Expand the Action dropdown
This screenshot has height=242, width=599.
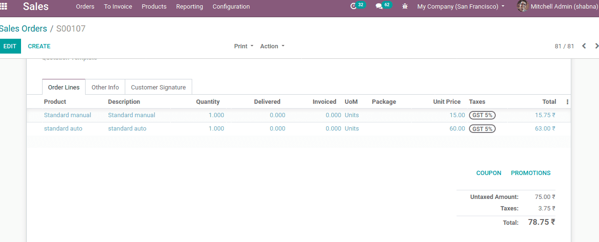(272, 46)
